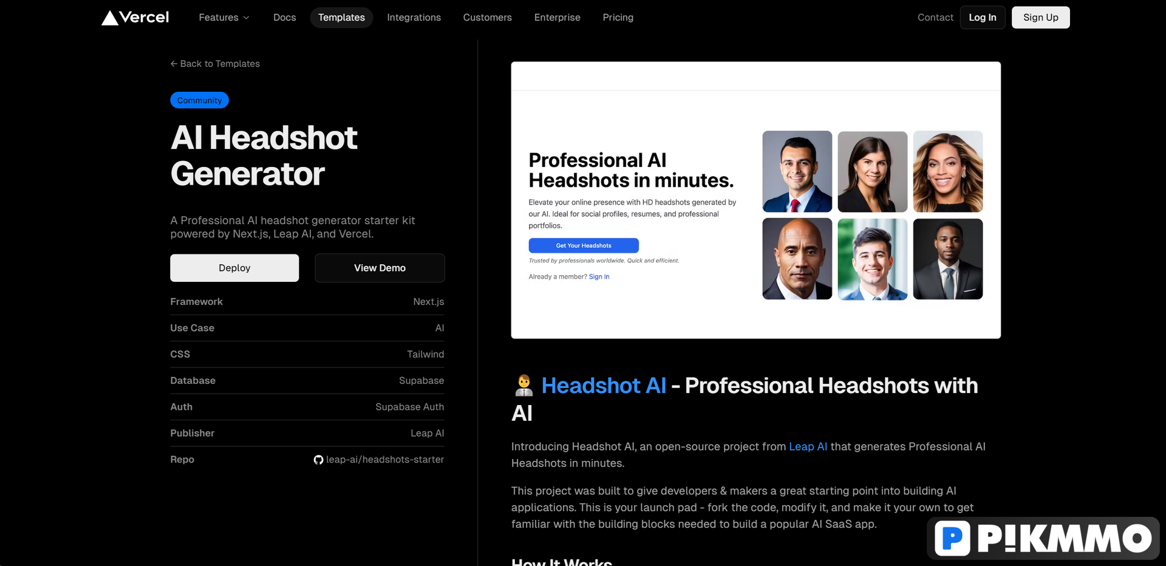Click the Next.js framework value
The width and height of the screenshot is (1166, 566).
[429, 302]
